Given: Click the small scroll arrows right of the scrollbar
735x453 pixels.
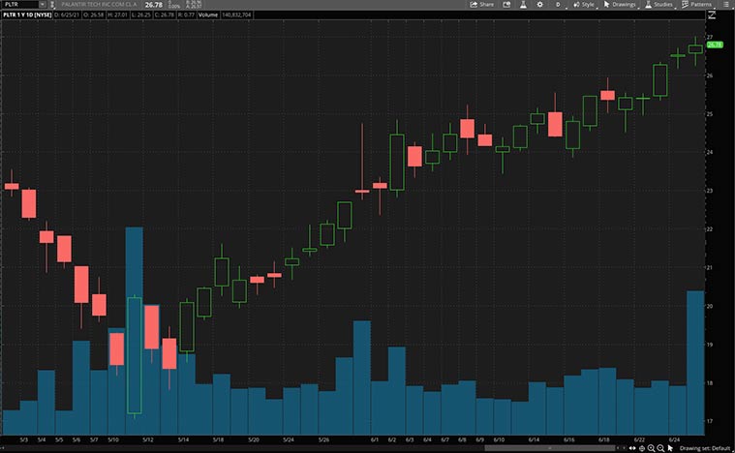Looking at the screenshot, I should (x=621, y=448).
